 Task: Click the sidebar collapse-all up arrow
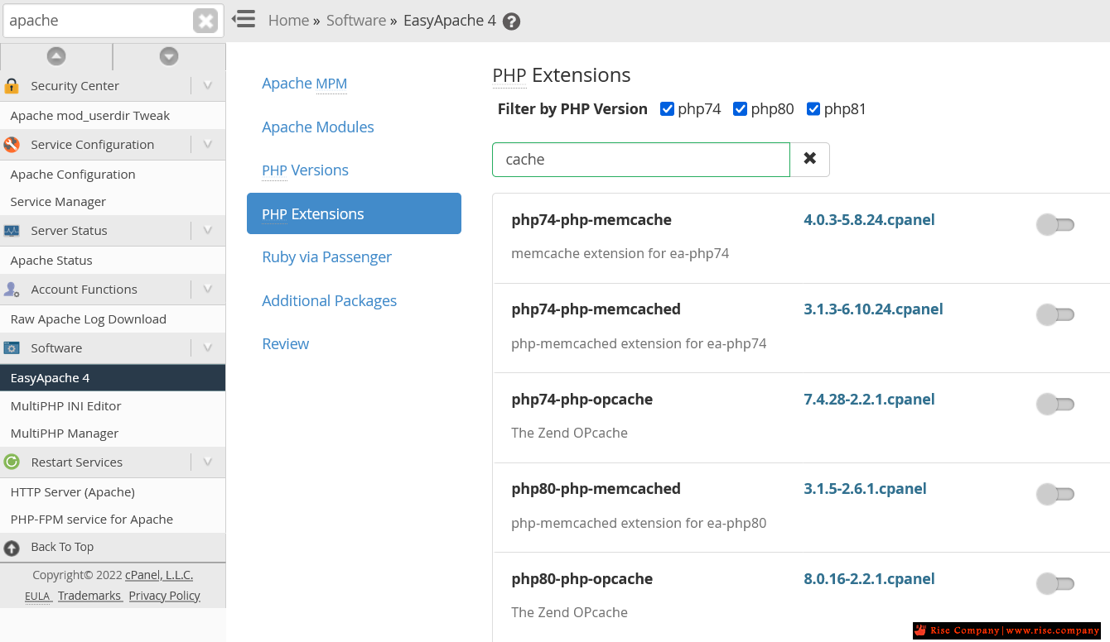pyautogui.click(x=56, y=56)
